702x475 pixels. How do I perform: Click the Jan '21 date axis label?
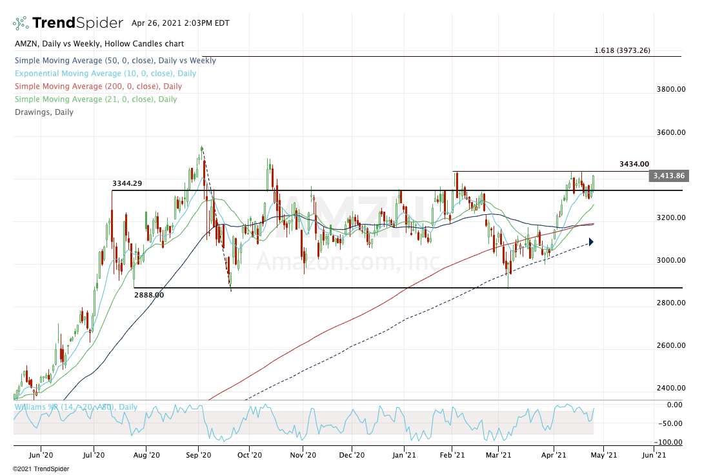pos(404,455)
